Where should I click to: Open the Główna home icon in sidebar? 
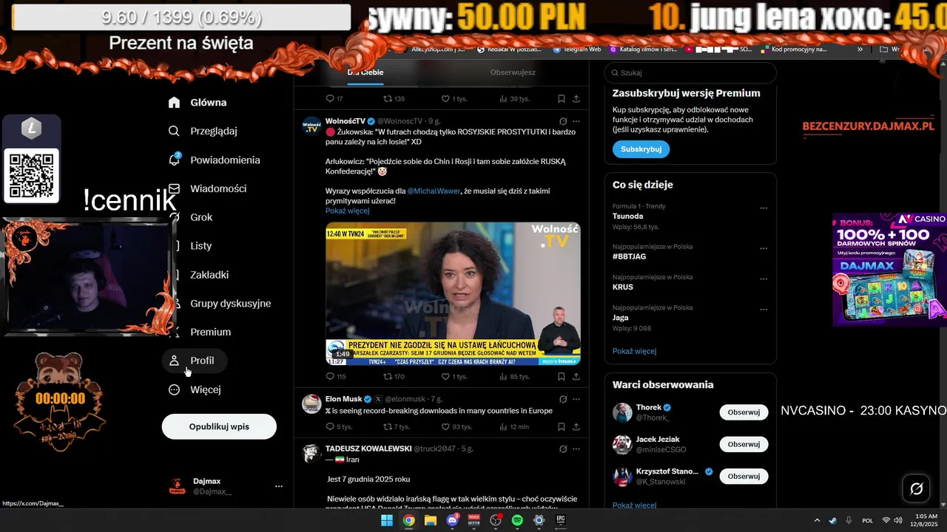(174, 102)
